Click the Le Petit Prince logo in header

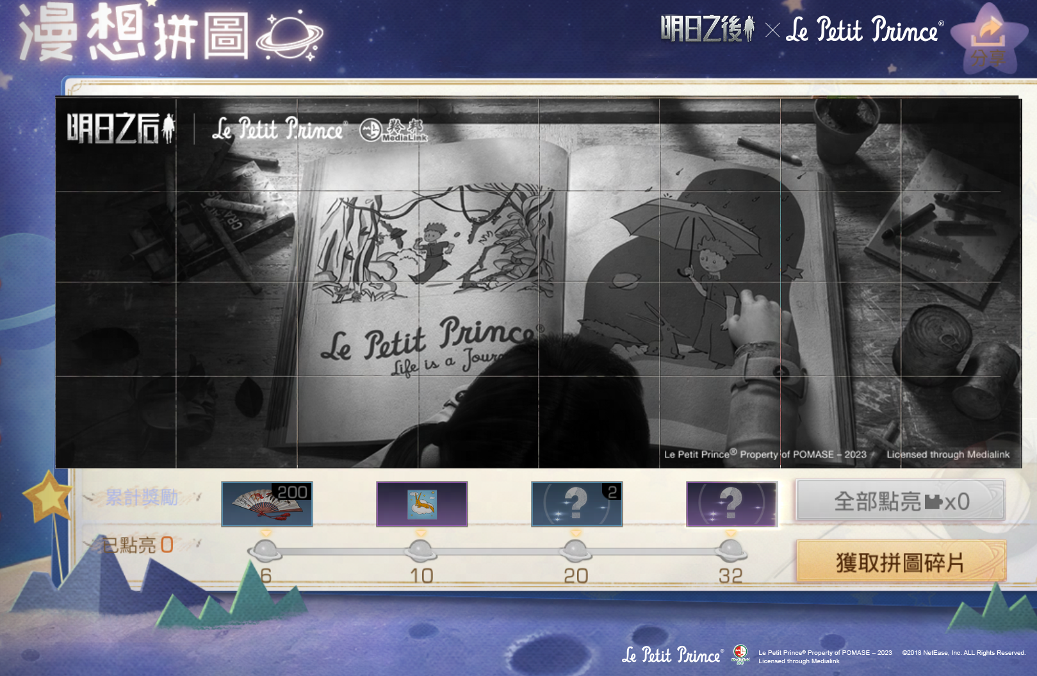pos(864,30)
